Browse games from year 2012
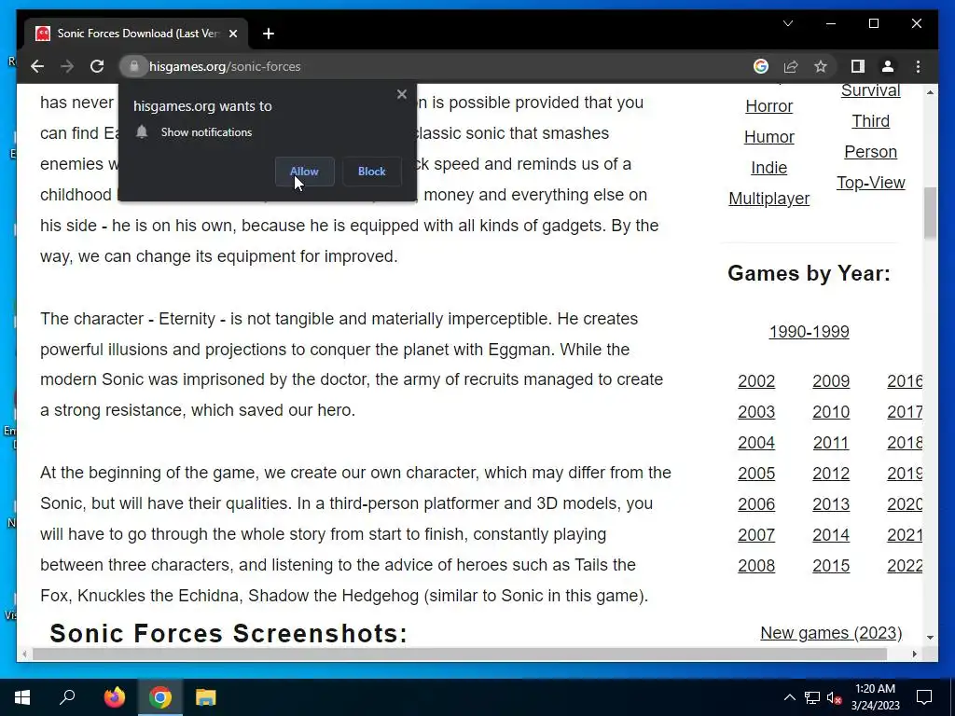Screen dimensions: 955x716 [x=831, y=474]
